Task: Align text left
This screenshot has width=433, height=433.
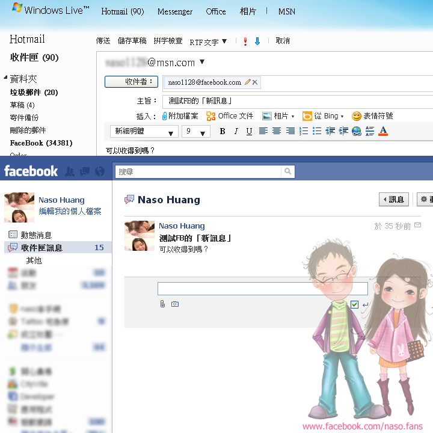Action: point(263,131)
